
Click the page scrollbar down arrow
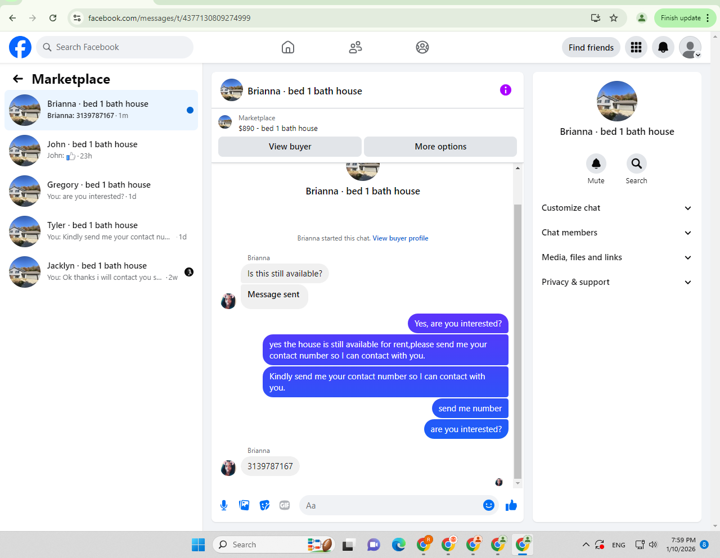(715, 527)
